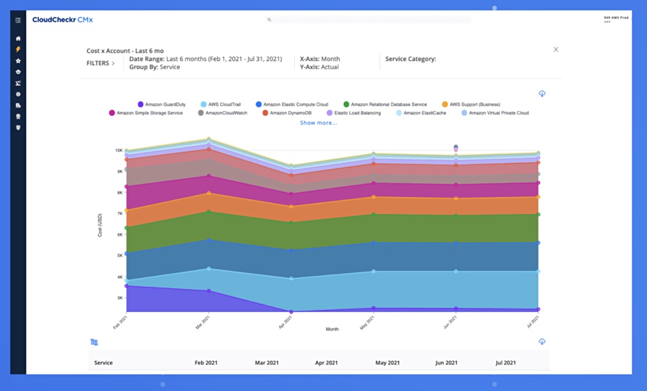Select the lightning bolt sidebar icon

[x=18, y=50]
